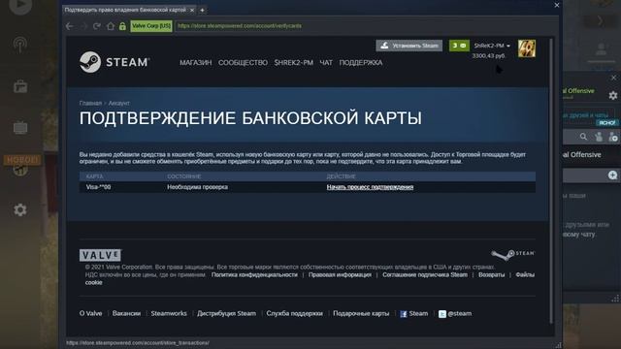Open the Вакансии footer link
The height and width of the screenshot is (349, 621).
(126, 313)
